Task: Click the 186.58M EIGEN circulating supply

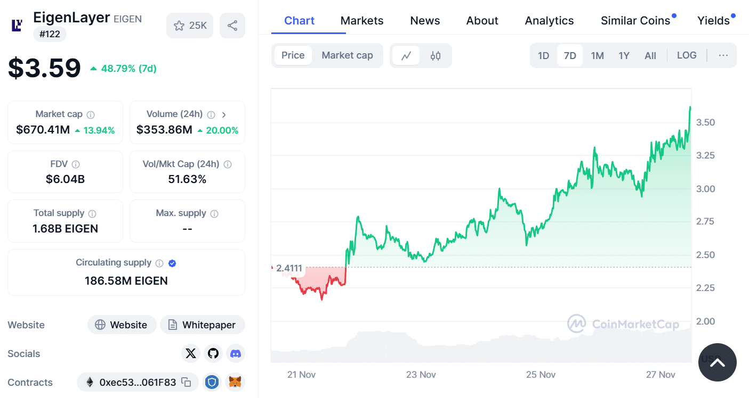Action: (x=126, y=280)
